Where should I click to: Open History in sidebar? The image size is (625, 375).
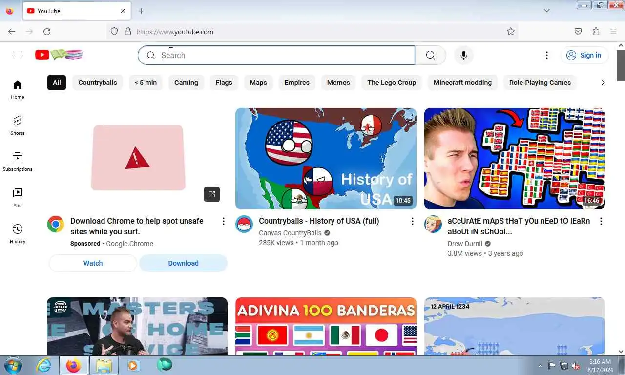point(18,234)
